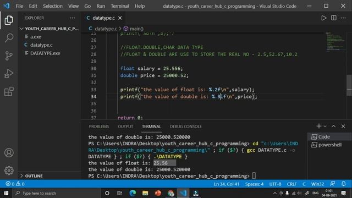Open Explorer Views and More Actions ellipsis
The height and width of the screenshot is (198, 352).
pos(72,18)
